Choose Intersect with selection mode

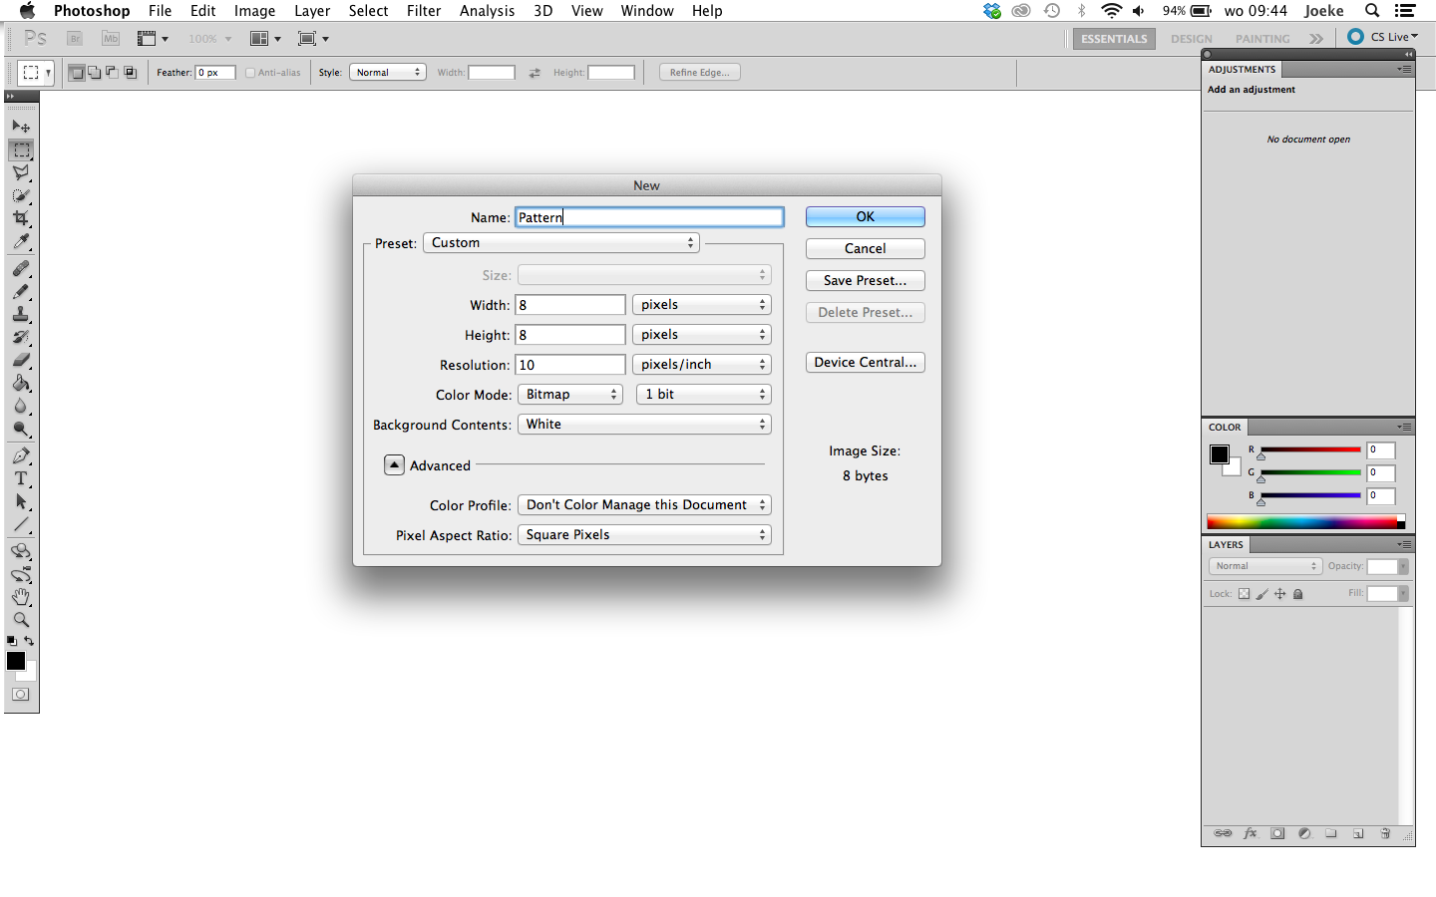(x=130, y=73)
